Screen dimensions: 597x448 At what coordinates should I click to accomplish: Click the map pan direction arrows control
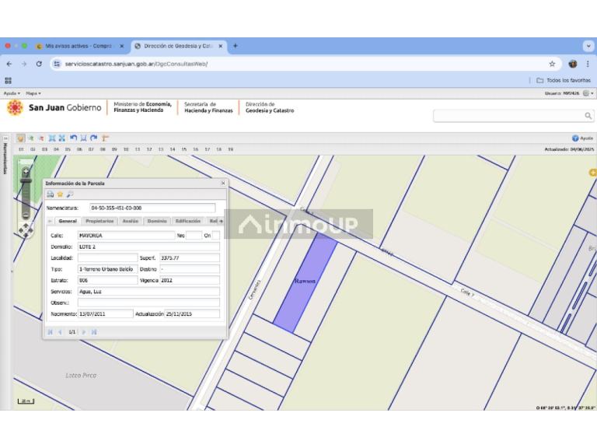click(x=26, y=230)
